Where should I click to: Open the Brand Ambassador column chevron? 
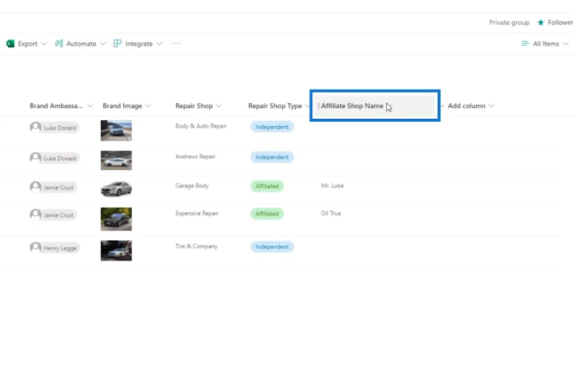coord(90,106)
